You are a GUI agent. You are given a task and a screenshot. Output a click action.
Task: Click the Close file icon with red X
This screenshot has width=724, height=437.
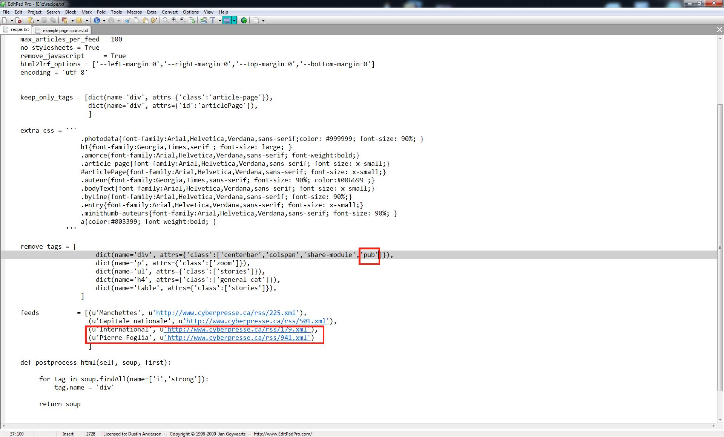(18, 20)
